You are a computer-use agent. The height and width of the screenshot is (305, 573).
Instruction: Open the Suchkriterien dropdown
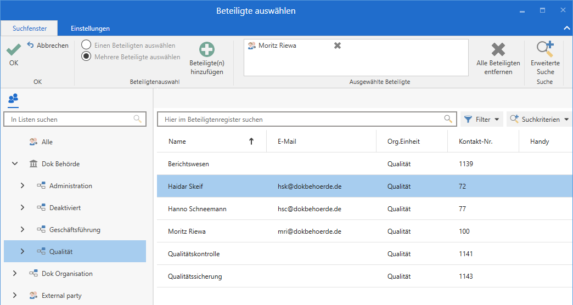pos(540,120)
